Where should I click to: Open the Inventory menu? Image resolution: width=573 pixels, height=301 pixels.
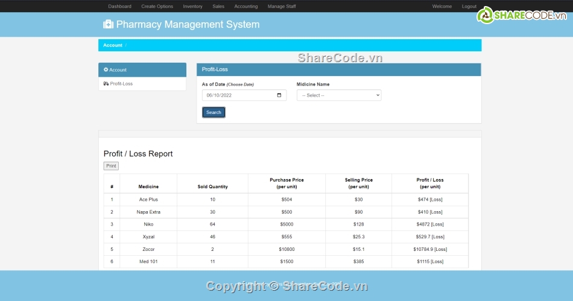pyautogui.click(x=192, y=7)
